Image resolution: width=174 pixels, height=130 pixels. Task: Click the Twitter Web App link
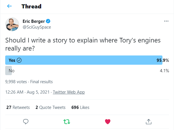click(69, 92)
